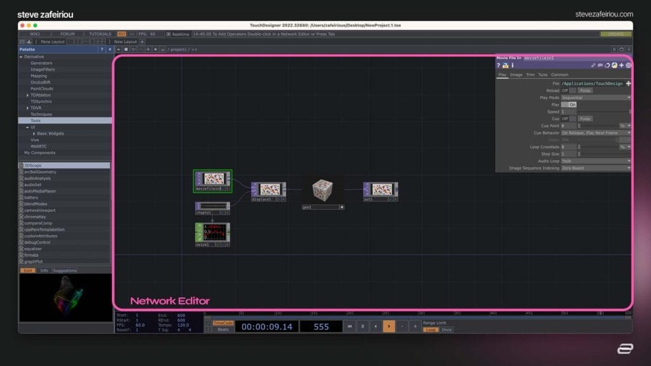This screenshot has width=651, height=366.
Task: Expand the TDVR folder
Action: 27,108
